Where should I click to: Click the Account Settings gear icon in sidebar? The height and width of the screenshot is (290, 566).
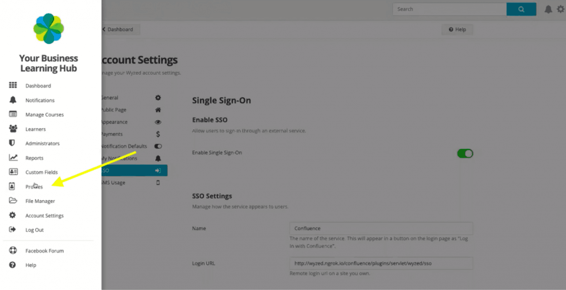(13, 215)
